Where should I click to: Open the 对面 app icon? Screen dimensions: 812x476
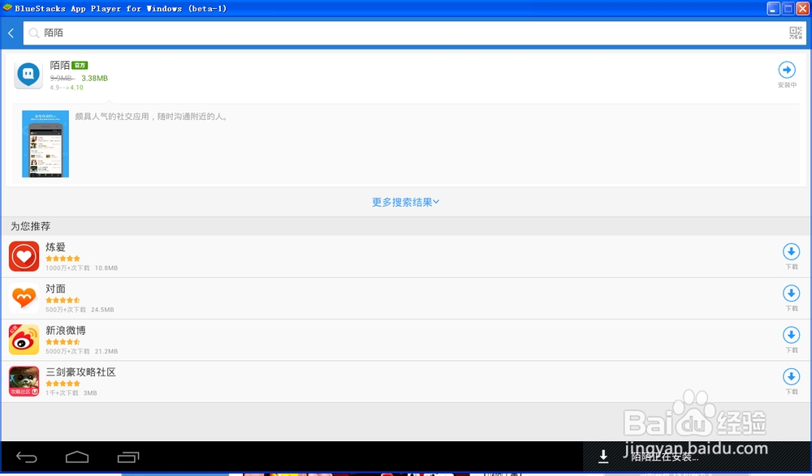pyautogui.click(x=24, y=298)
